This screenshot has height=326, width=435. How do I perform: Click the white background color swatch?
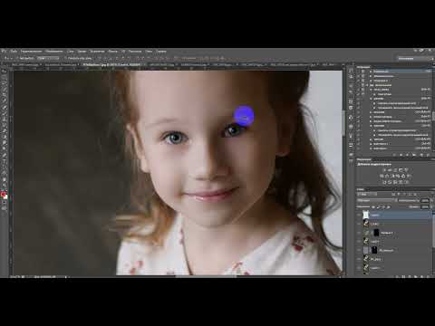(x=5, y=197)
